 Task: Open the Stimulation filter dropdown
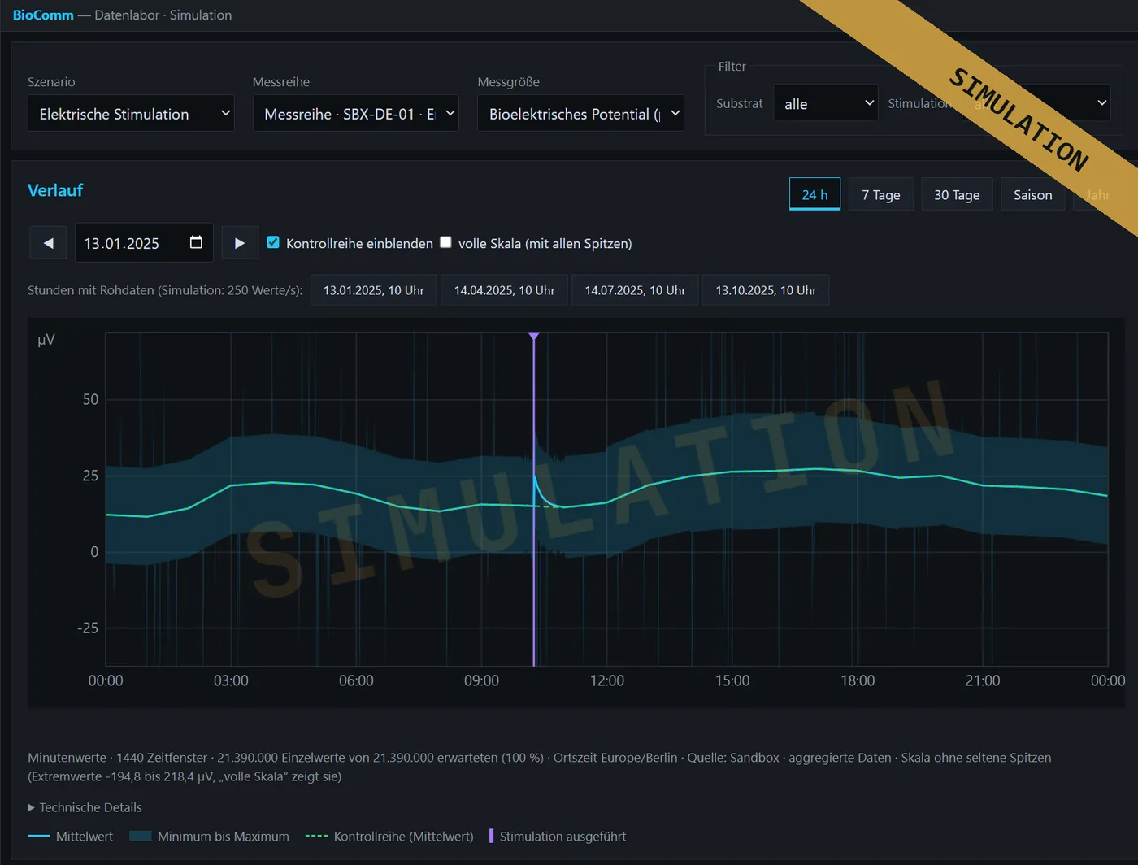pos(1036,103)
